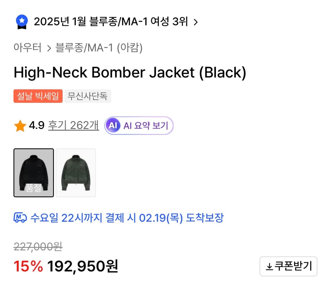Click the 설날 빅세일 sale tag
This screenshot has width=331, height=286.
click(x=38, y=96)
